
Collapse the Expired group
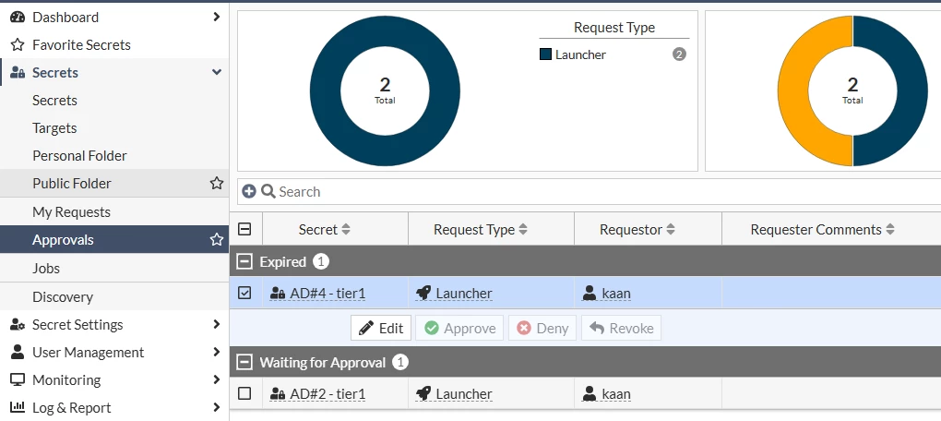click(x=244, y=262)
